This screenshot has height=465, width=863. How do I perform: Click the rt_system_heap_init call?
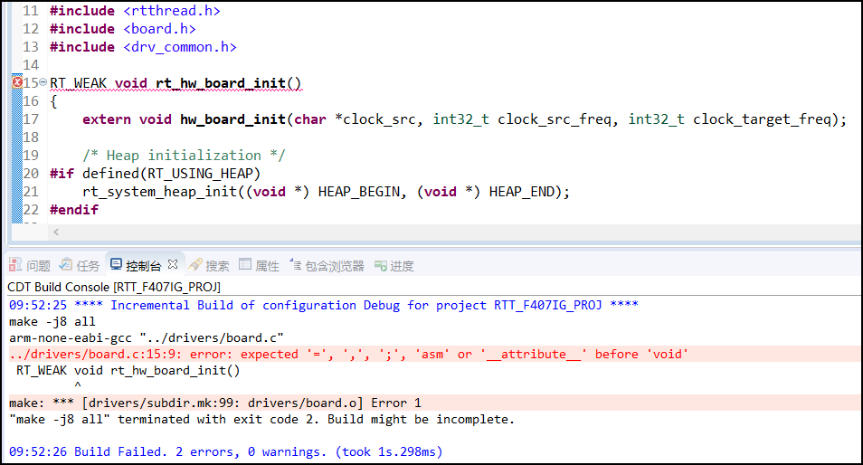coord(327,192)
